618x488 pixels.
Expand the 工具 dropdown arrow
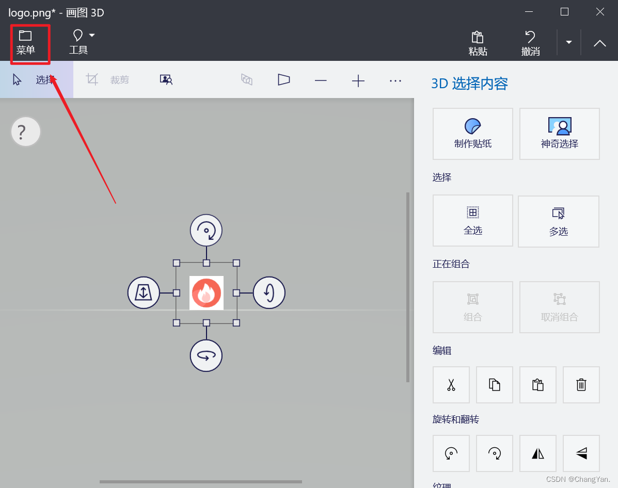(x=92, y=35)
